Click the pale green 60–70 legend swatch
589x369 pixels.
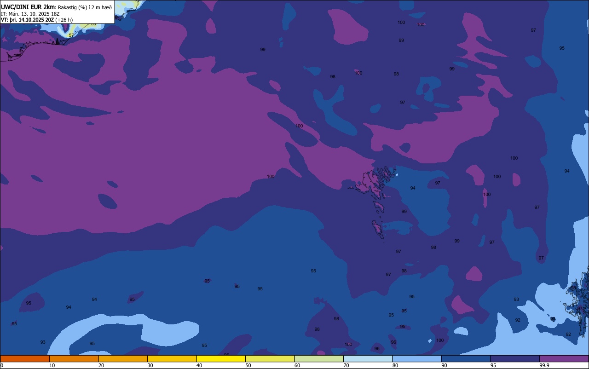click(319, 358)
